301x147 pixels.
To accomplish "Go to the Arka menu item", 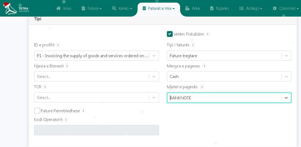I will coord(192,8).
